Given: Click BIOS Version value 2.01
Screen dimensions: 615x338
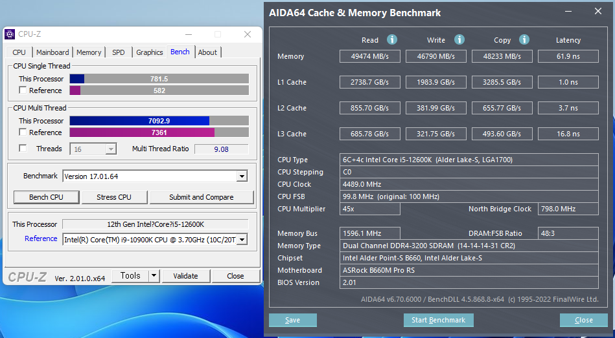Looking at the screenshot, I should tap(469, 282).
